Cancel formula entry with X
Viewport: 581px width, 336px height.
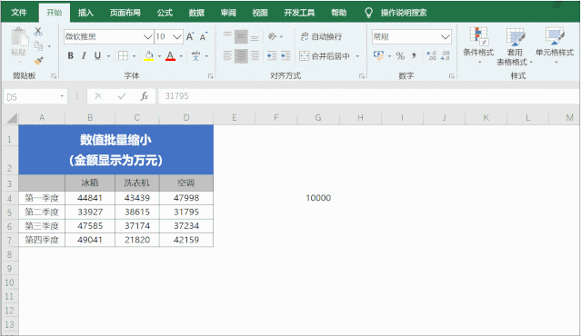click(x=98, y=96)
